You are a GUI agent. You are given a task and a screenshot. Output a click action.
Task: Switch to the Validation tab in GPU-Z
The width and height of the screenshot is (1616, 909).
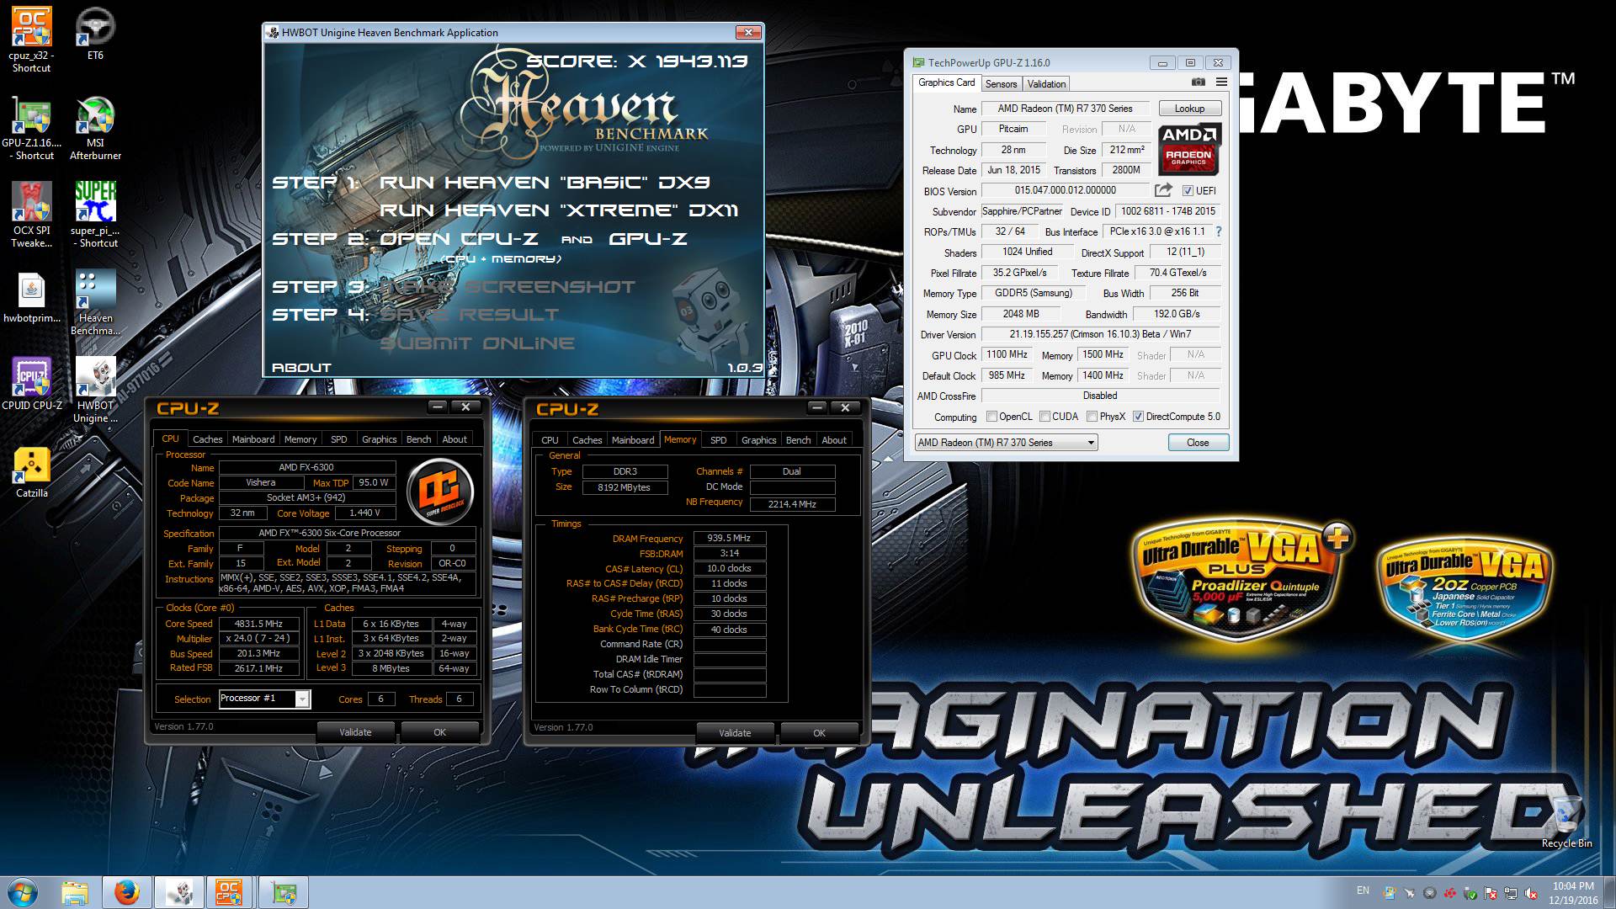tap(1046, 83)
